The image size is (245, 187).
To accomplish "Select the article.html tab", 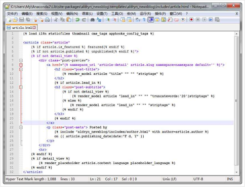I will (21, 27).
